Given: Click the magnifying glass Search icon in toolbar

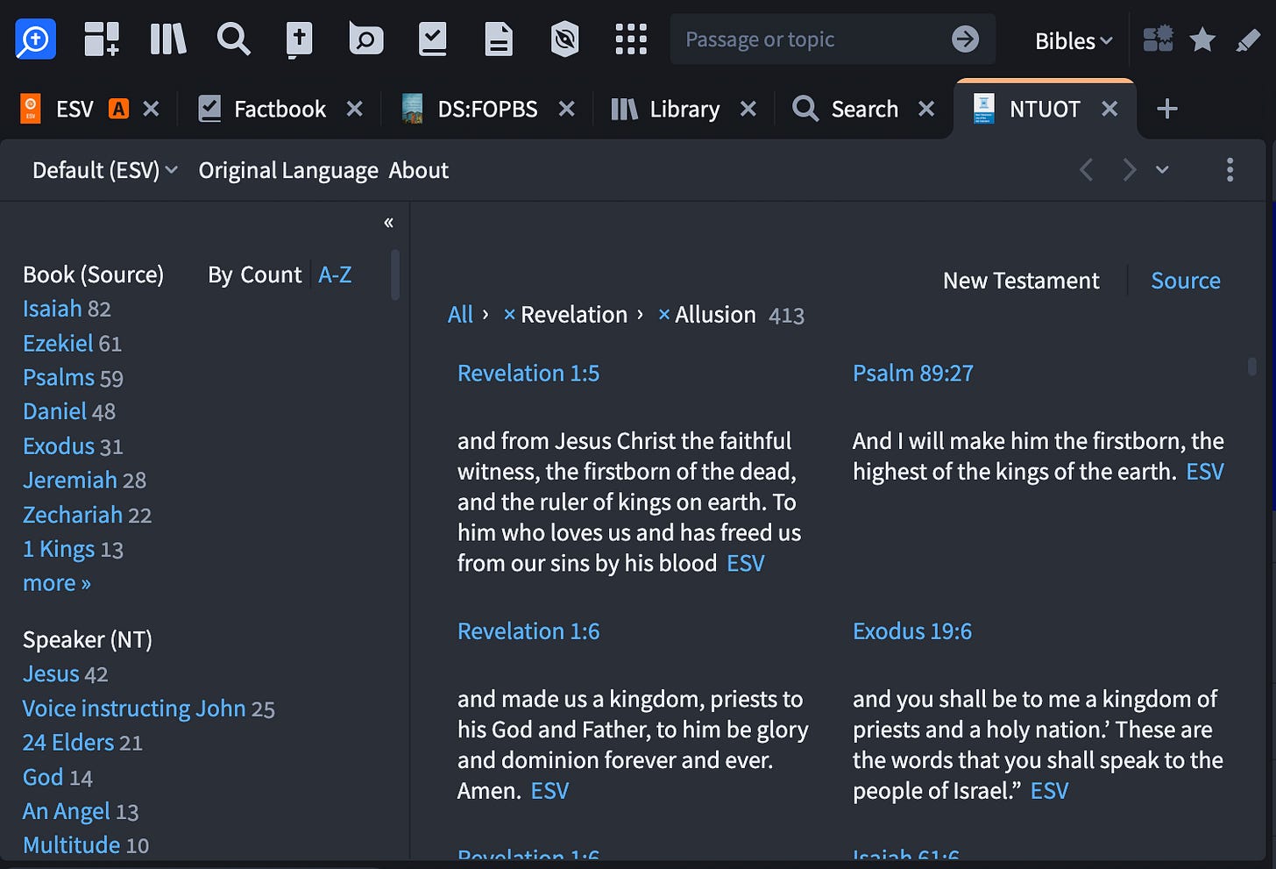Looking at the screenshot, I should 234,39.
